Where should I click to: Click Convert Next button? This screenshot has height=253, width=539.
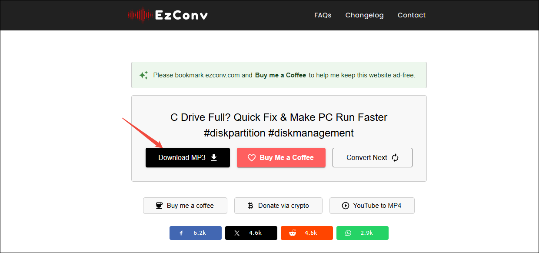click(x=373, y=157)
